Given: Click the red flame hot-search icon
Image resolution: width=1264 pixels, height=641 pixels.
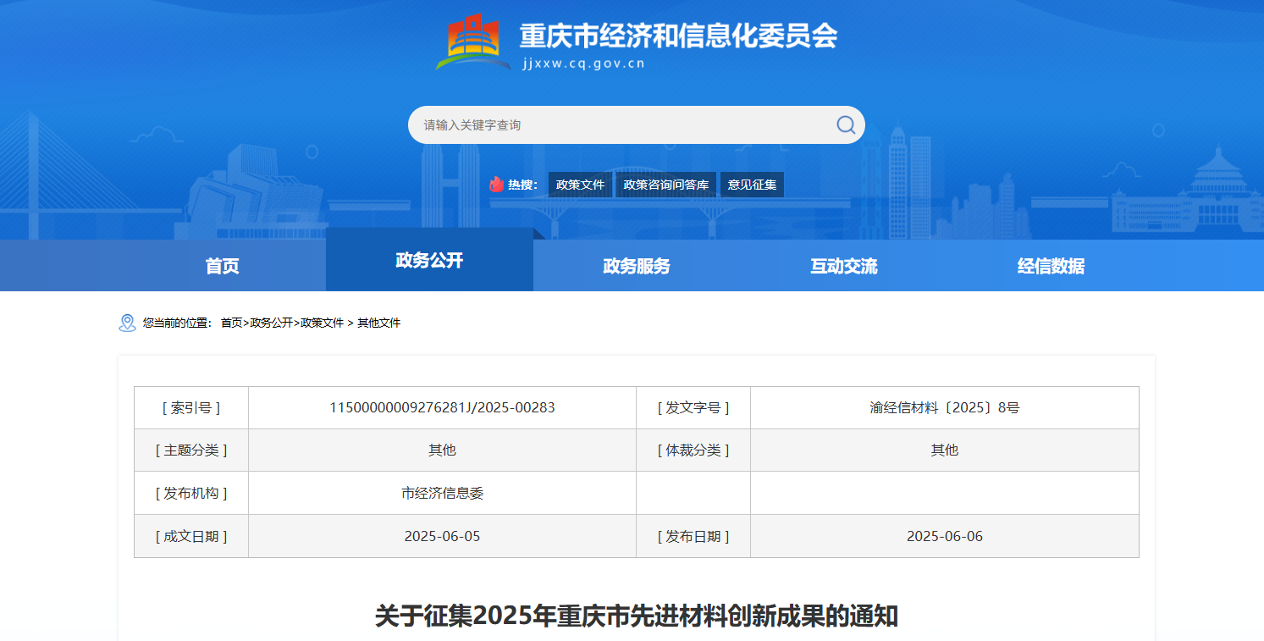Looking at the screenshot, I should click(497, 185).
